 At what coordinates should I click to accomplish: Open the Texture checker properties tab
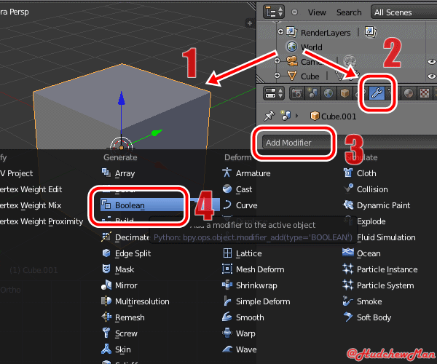click(x=424, y=93)
